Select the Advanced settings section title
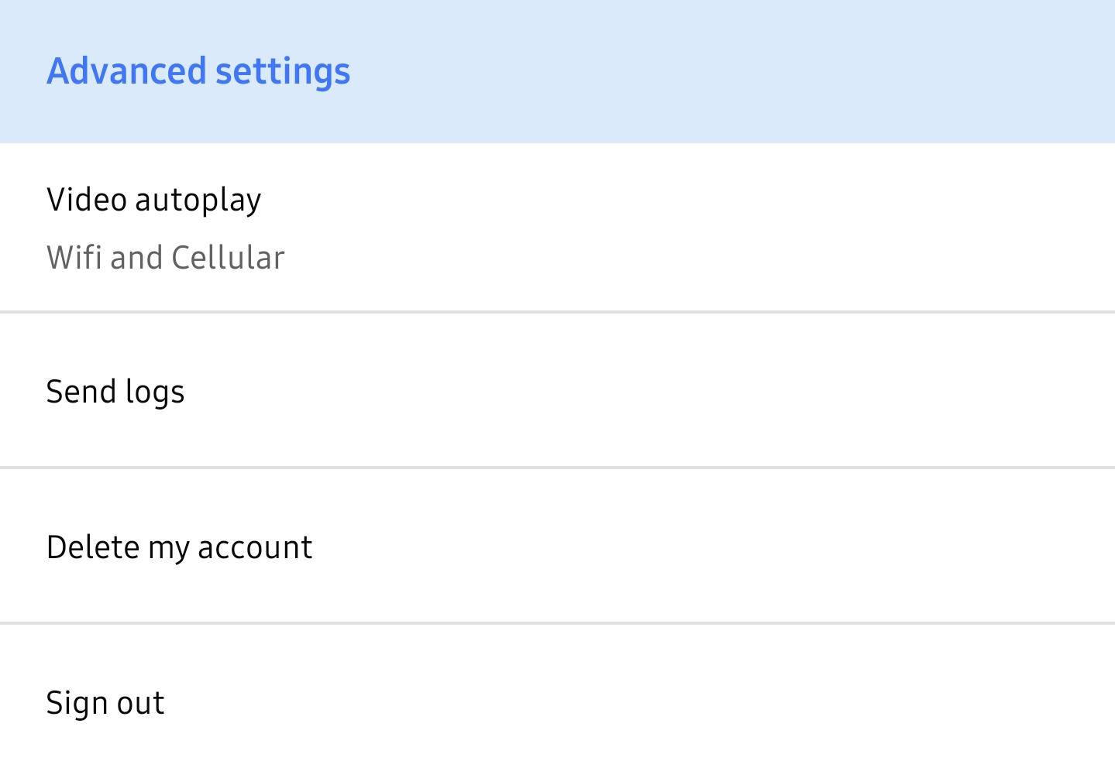Image resolution: width=1115 pixels, height=761 pixels. click(198, 71)
